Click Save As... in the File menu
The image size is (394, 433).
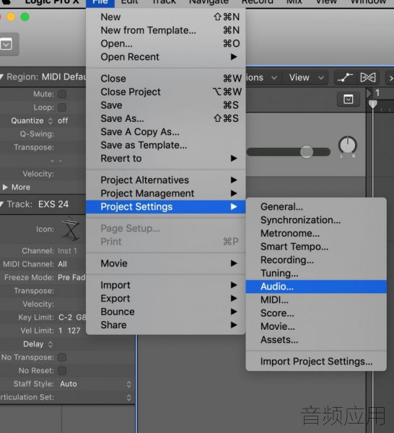tap(166, 118)
